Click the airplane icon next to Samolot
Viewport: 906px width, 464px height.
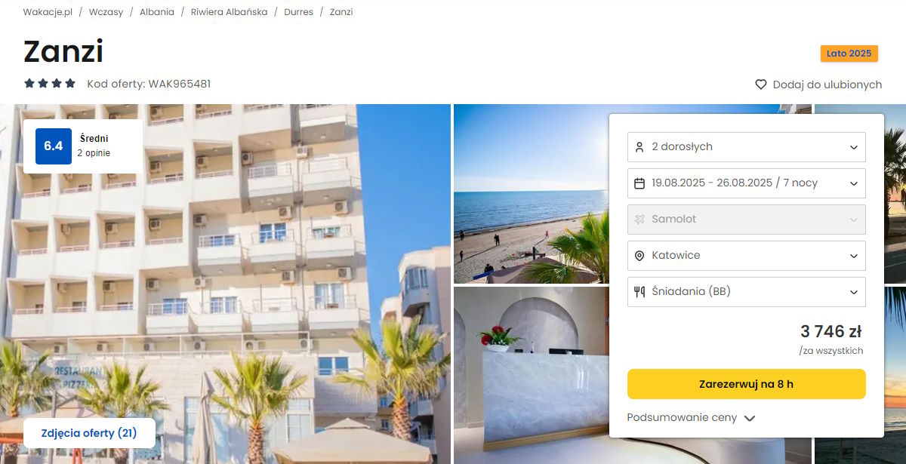(639, 220)
